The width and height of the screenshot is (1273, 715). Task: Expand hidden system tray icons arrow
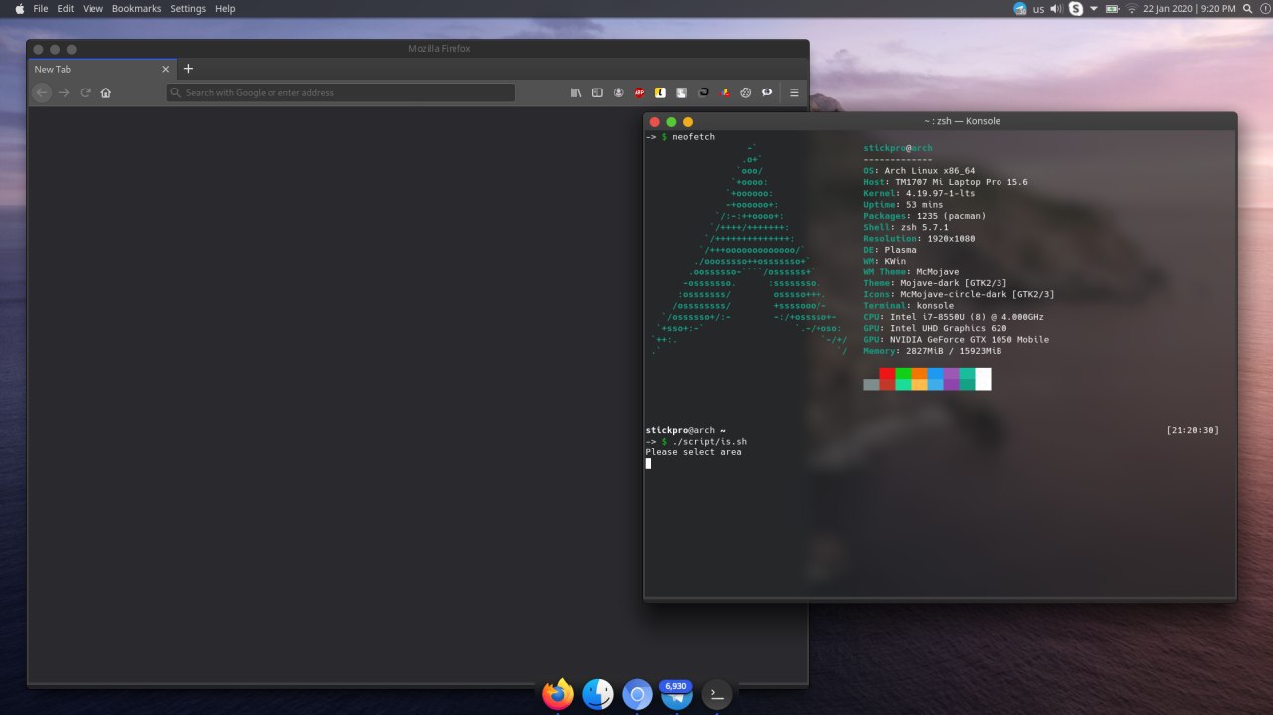pyautogui.click(x=1094, y=8)
